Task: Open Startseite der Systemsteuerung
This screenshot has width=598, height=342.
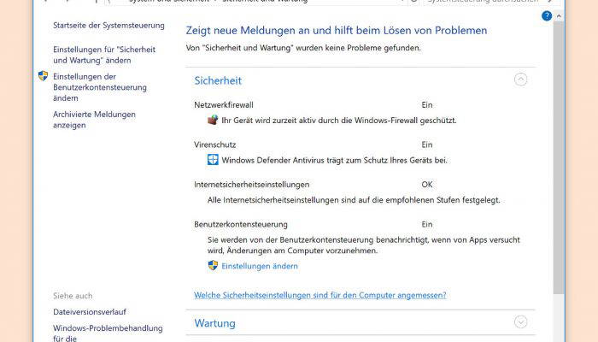Action: [108, 26]
